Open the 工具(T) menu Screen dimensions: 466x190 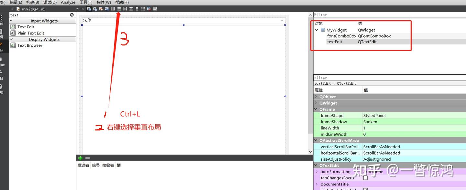pos(86,2)
